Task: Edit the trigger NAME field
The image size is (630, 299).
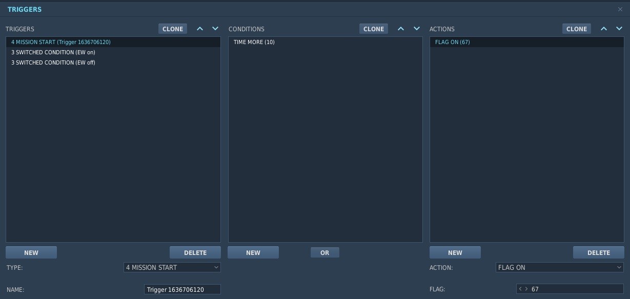Action: [x=182, y=289]
